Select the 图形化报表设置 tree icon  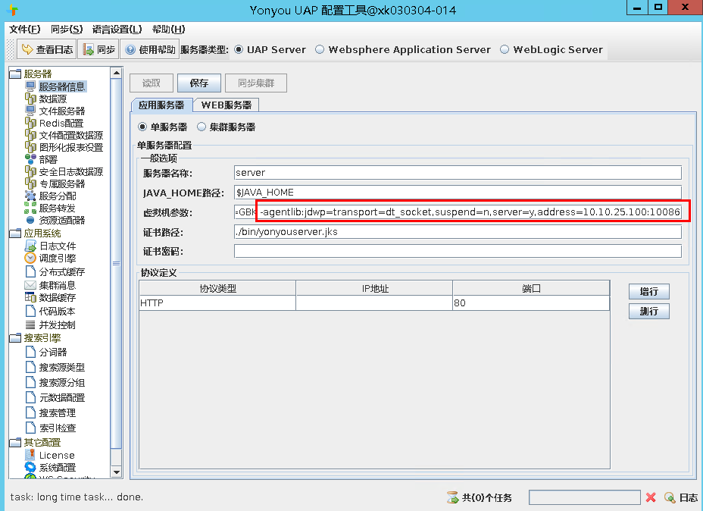pos(30,147)
